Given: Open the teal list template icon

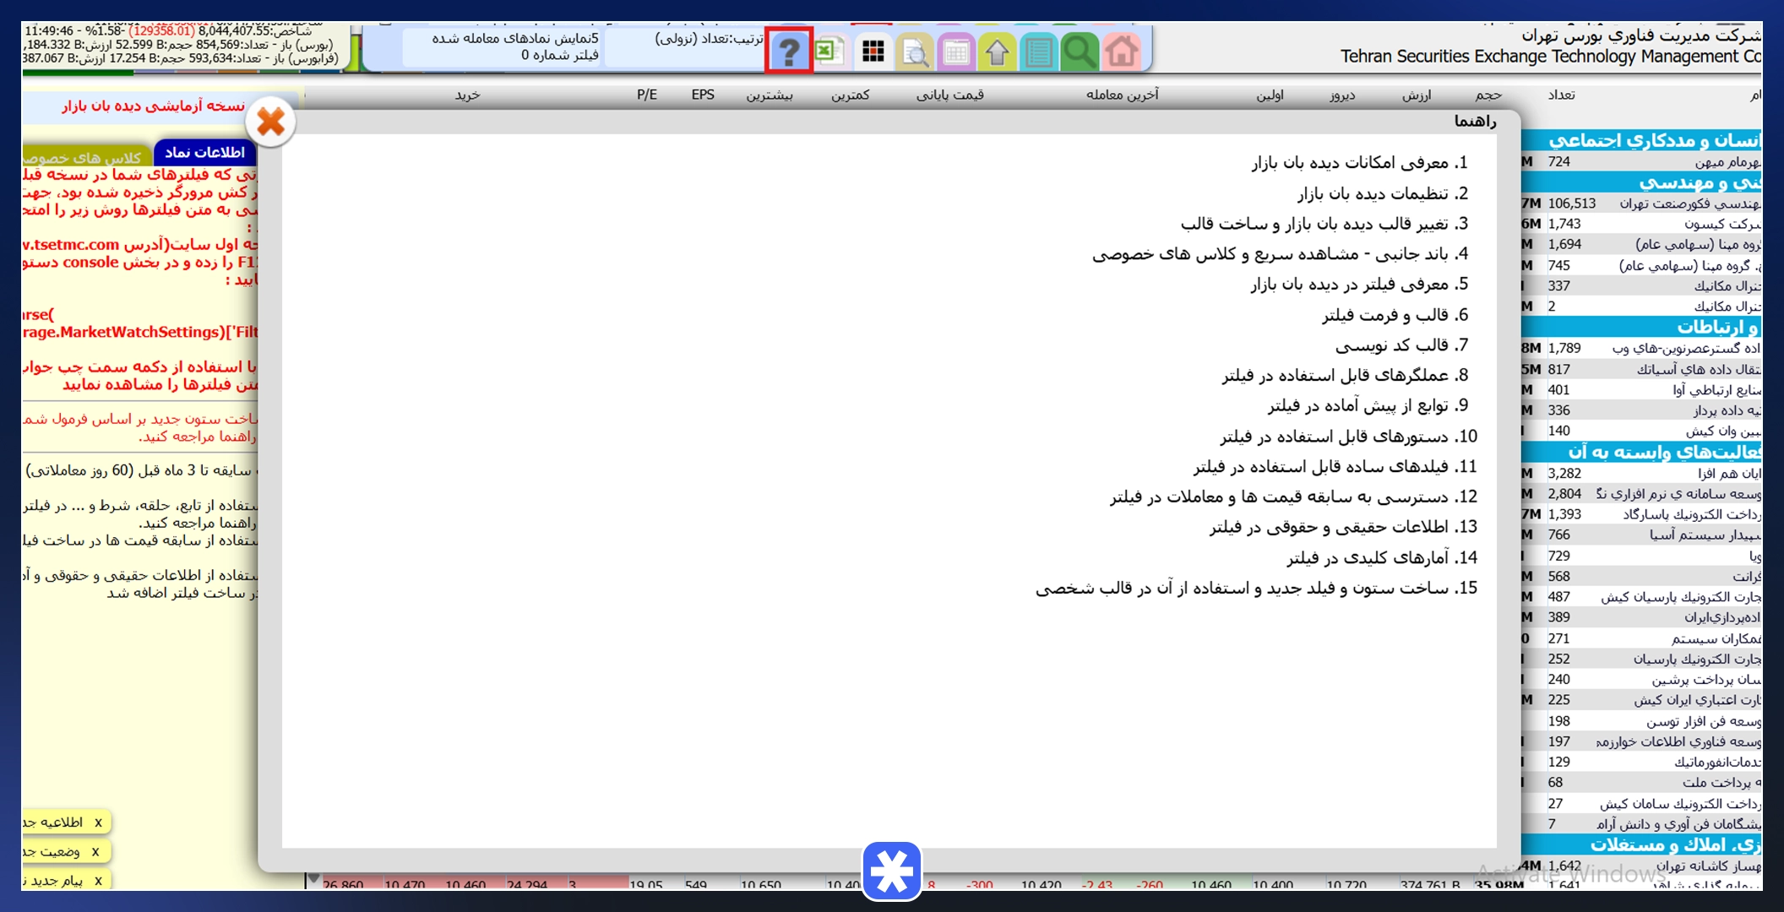Looking at the screenshot, I should (x=1038, y=52).
